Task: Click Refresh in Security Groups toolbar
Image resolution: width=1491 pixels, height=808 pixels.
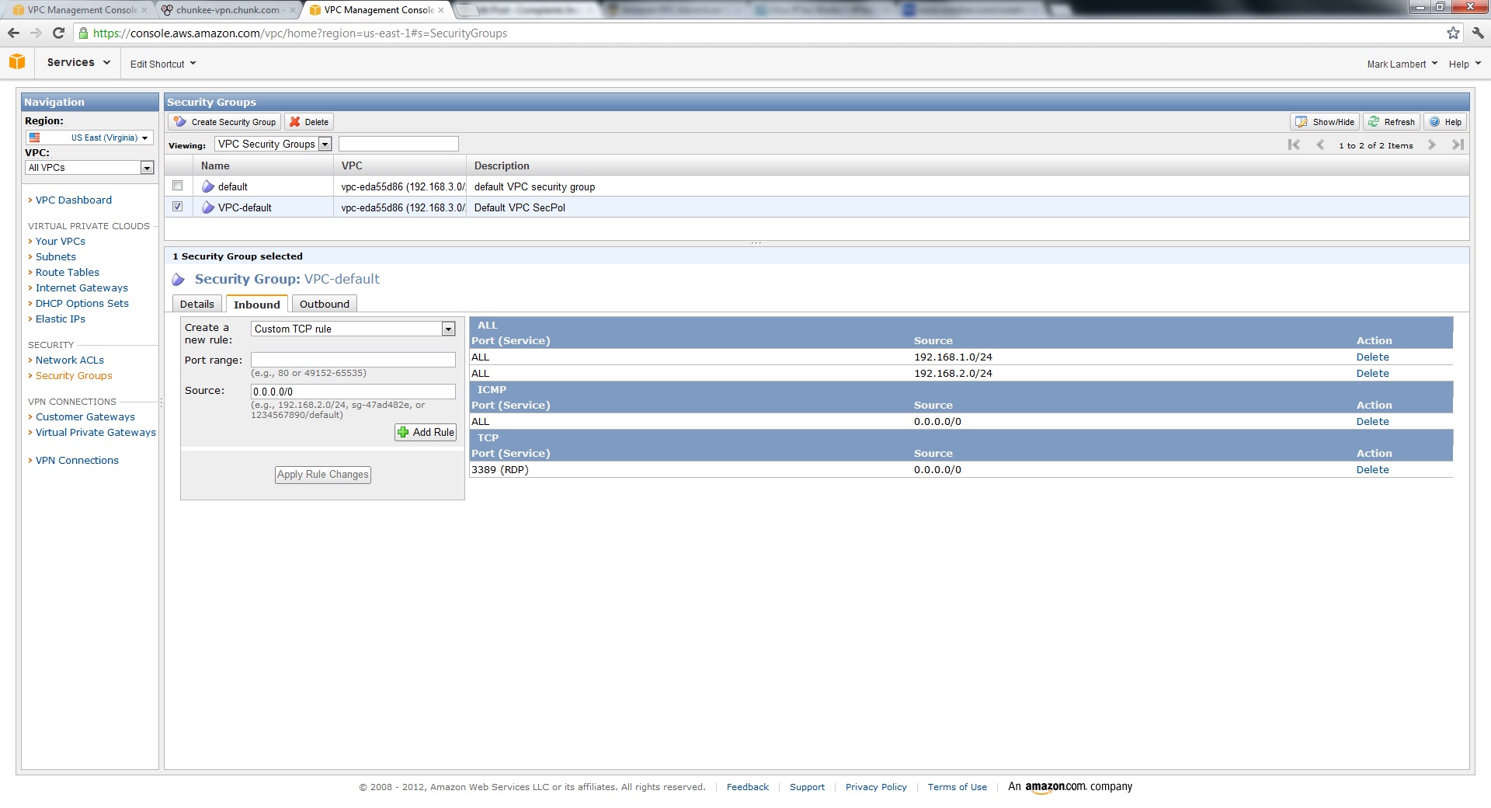Action: click(x=1392, y=122)
